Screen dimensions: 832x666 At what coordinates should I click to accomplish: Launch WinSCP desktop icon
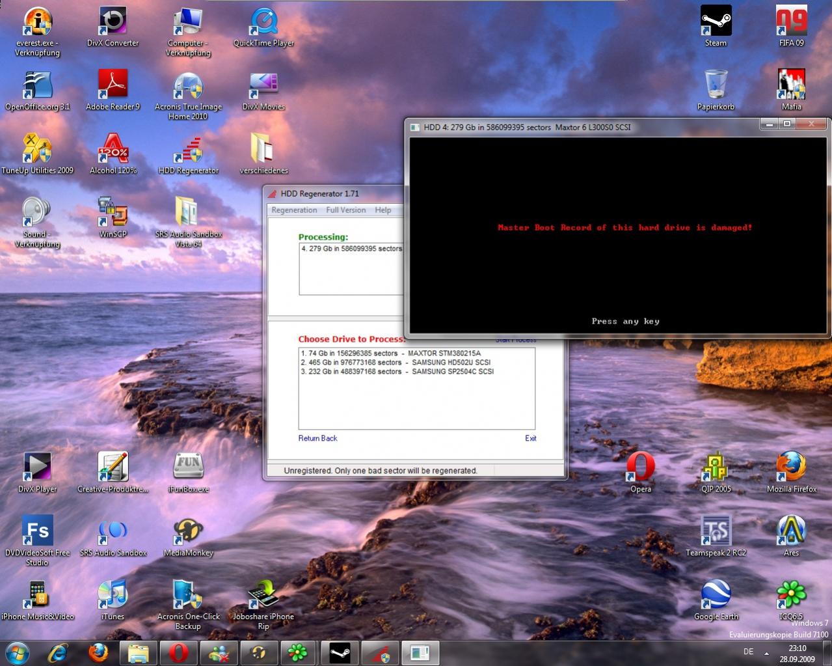pos(113,212)
